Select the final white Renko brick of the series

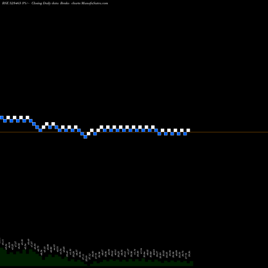188,130
